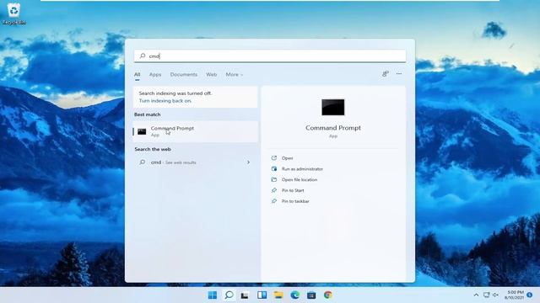Click the Run as administrator shield icon
Image resolution: width=540 pixels, height=303 pixels.
click(x=274, y=168)
